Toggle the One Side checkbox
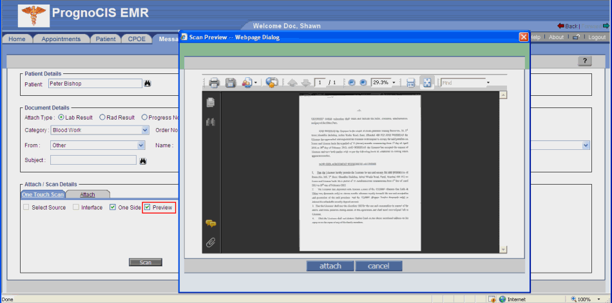 click(x=113, y=207)
